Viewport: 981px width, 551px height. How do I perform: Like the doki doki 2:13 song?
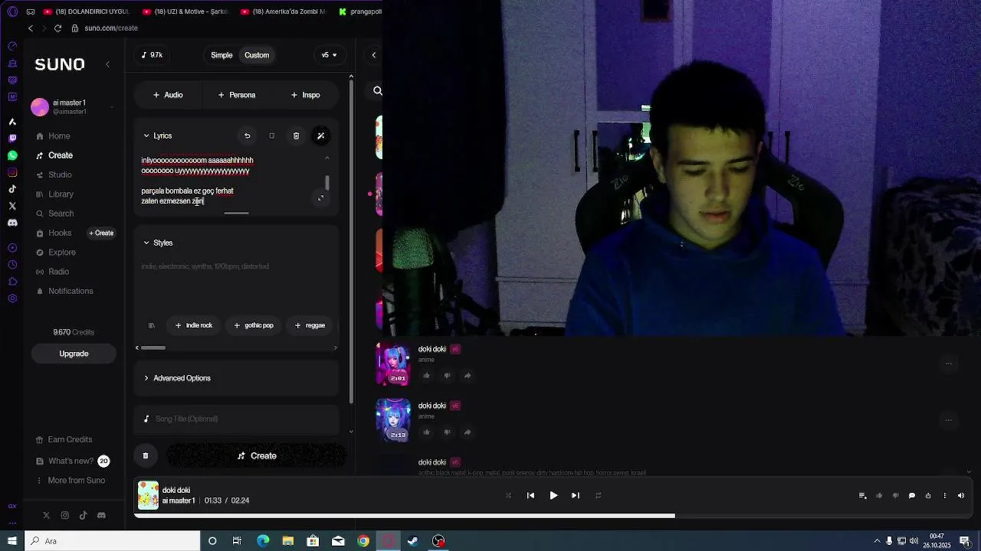tap(427, 432)
